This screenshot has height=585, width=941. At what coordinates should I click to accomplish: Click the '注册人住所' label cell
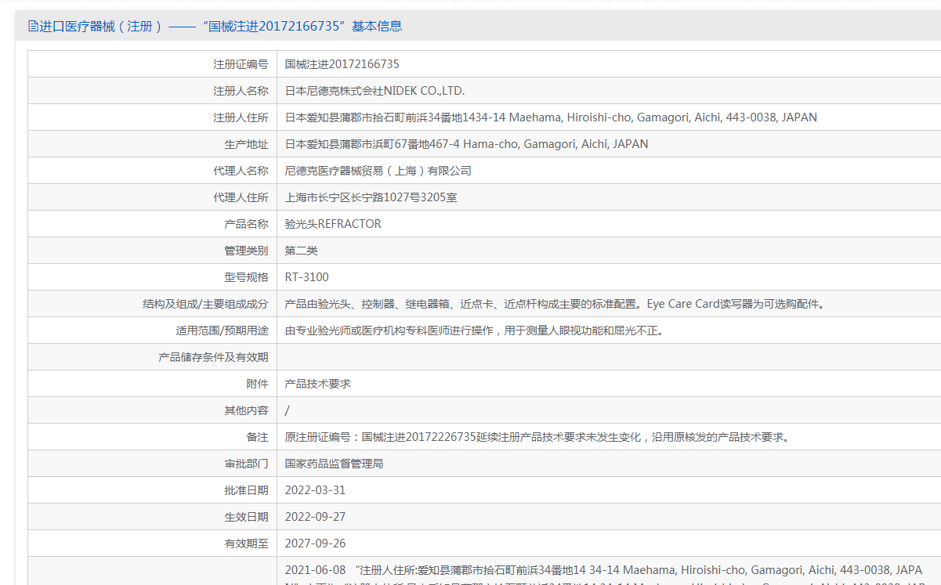pyautogui.click(x=153, y=117)
